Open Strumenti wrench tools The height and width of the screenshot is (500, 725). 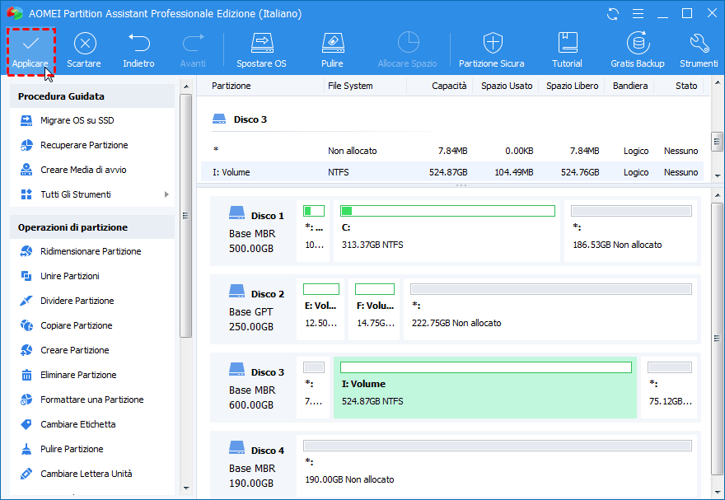[x=699, y=43]
